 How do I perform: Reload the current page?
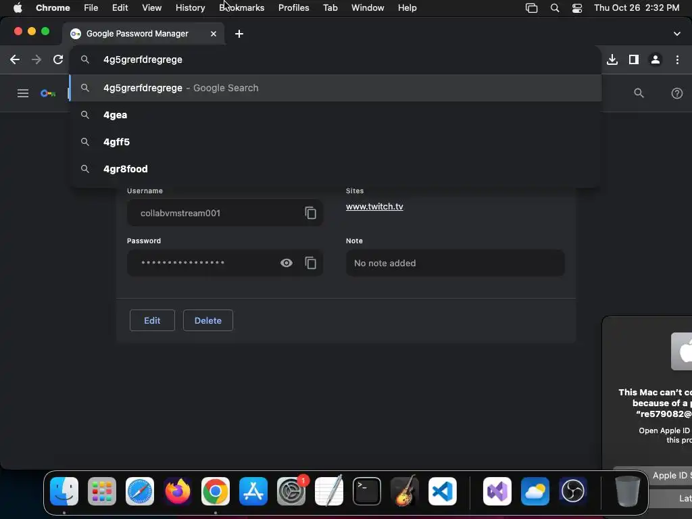58,59
